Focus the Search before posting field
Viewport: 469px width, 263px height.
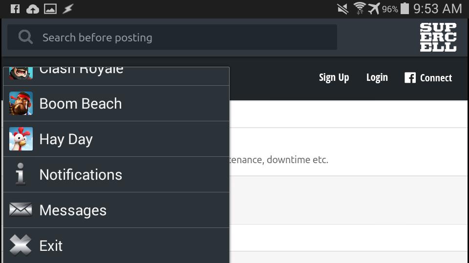[186, 38]
